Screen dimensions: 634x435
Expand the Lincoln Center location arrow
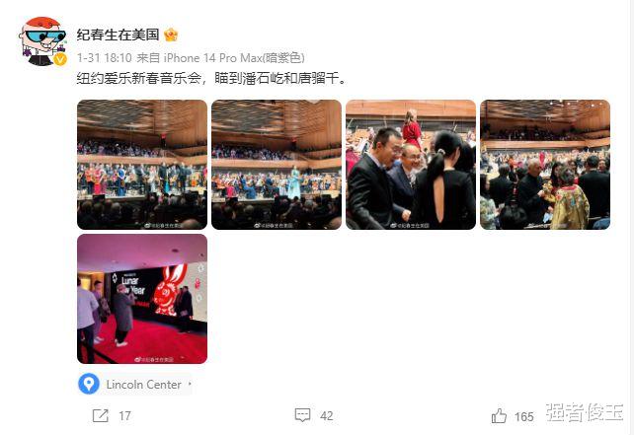(x=190, y=384)
